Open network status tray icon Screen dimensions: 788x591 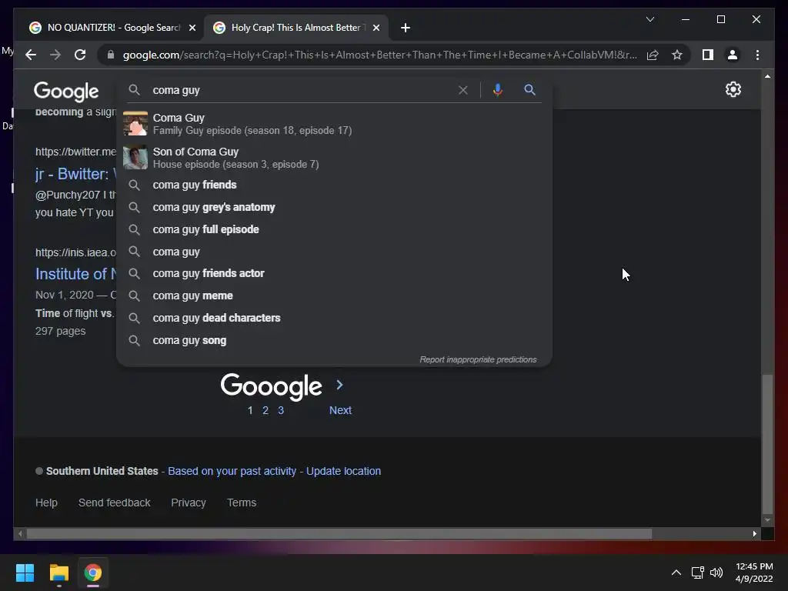click(x=697, y=573)
